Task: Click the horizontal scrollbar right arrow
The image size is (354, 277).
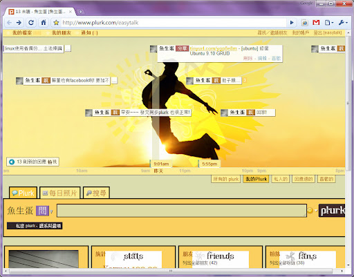Action: (342, 271)
